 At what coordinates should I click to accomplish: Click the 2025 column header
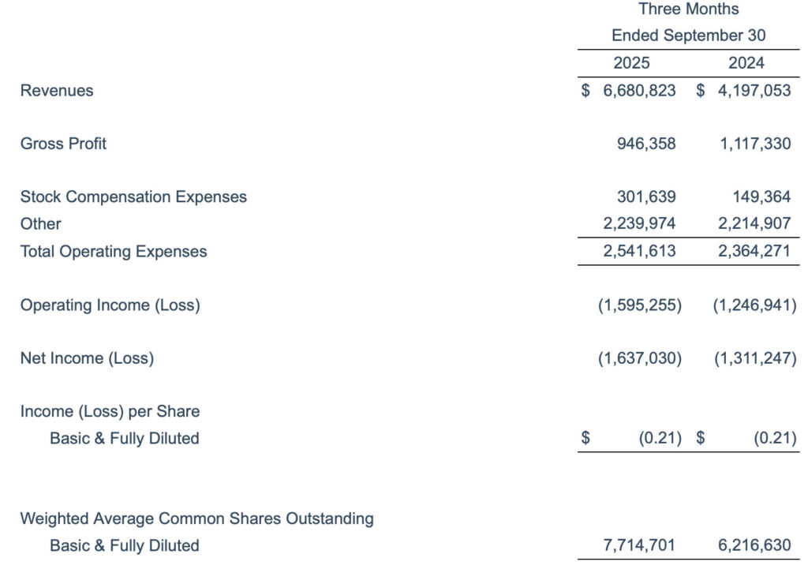(631, 63)
